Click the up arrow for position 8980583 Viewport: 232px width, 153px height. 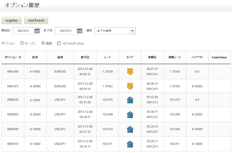[130, 115]
